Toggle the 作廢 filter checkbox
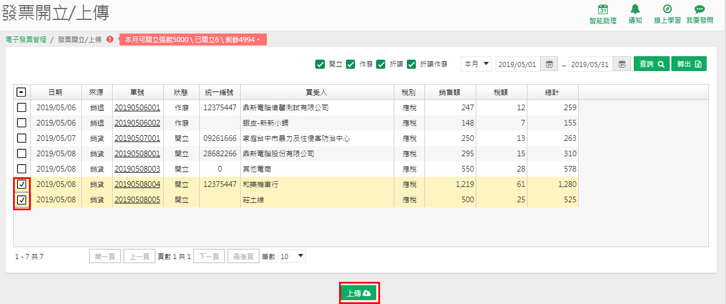The image size is (726, 304). 350,64
